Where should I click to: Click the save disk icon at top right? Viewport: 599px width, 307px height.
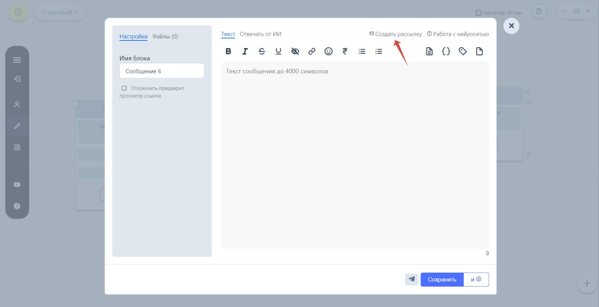pyautogui.click(x=539, y=11)
